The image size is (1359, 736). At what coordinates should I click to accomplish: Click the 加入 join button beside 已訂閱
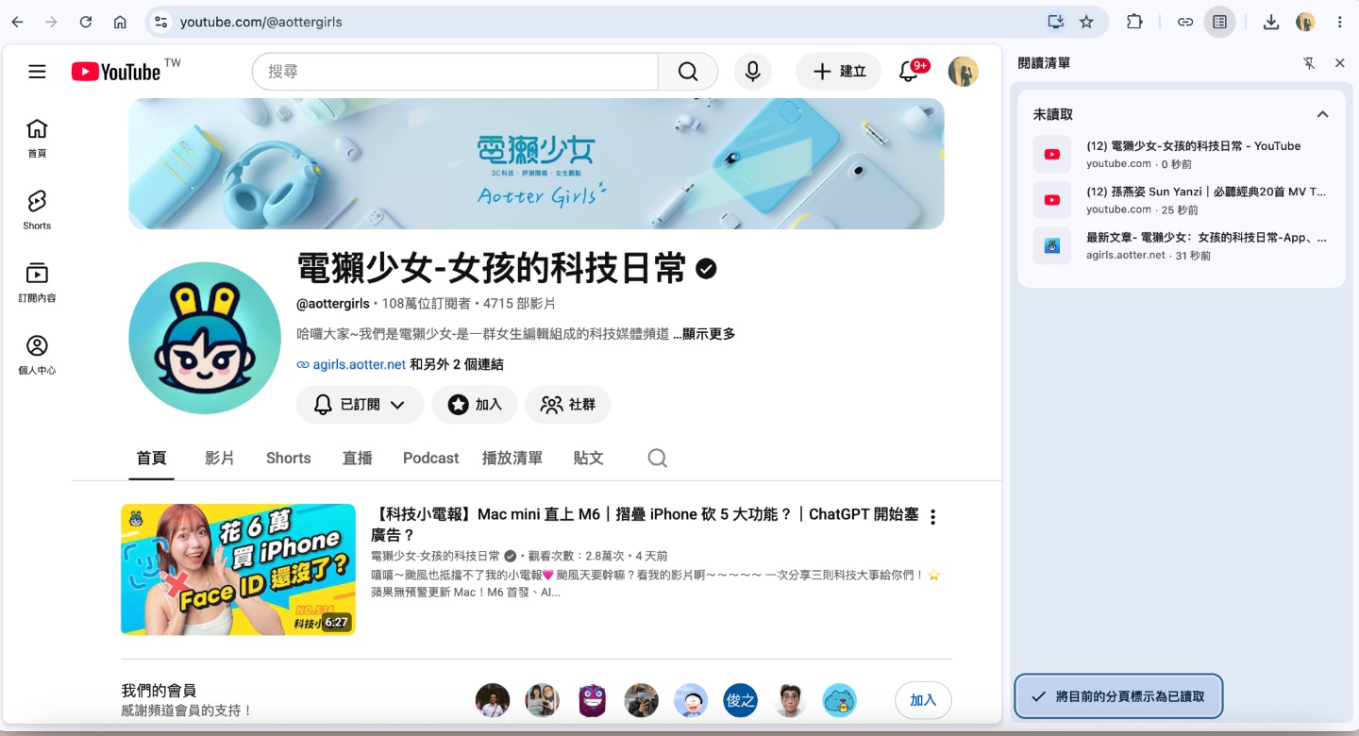pyautogui.click(x=475, y=404)
